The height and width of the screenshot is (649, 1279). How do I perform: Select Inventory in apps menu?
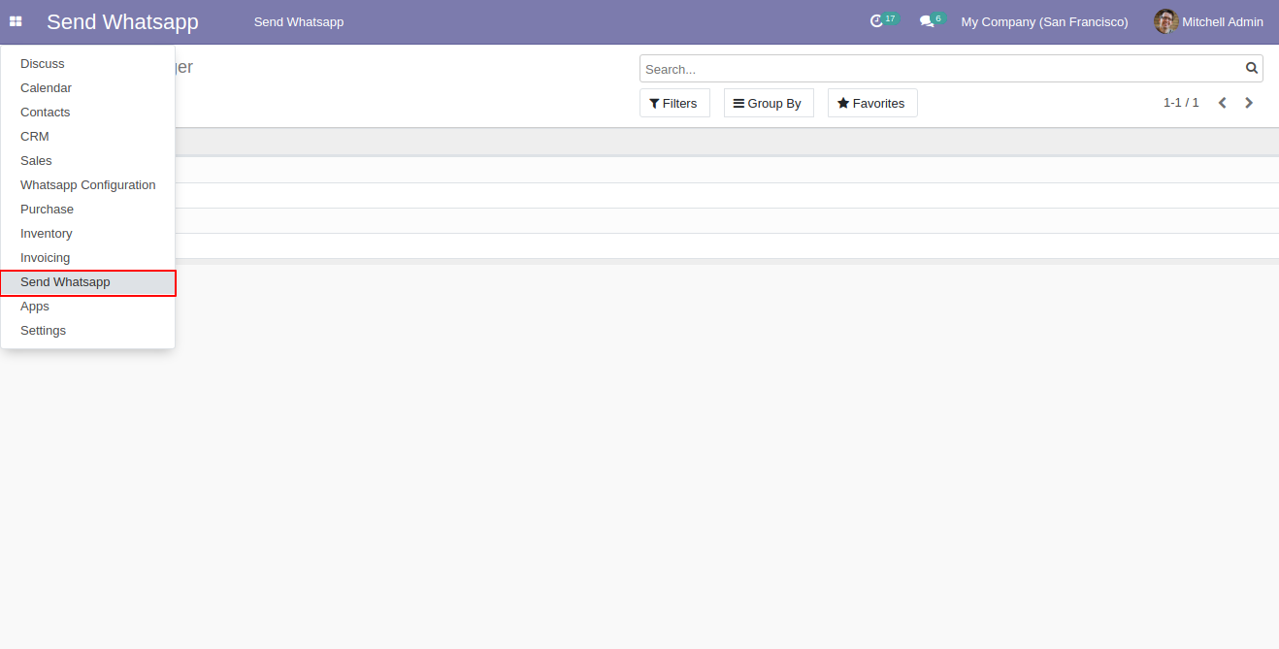tap(87, 233)
